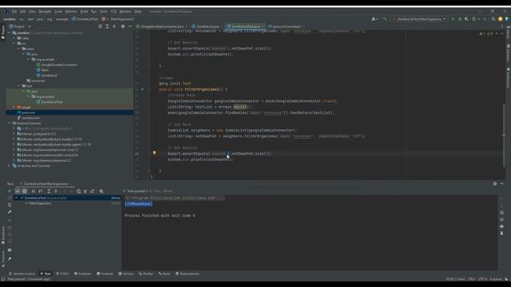
Task: Open the Edit menu
Action: coord(23,11)
